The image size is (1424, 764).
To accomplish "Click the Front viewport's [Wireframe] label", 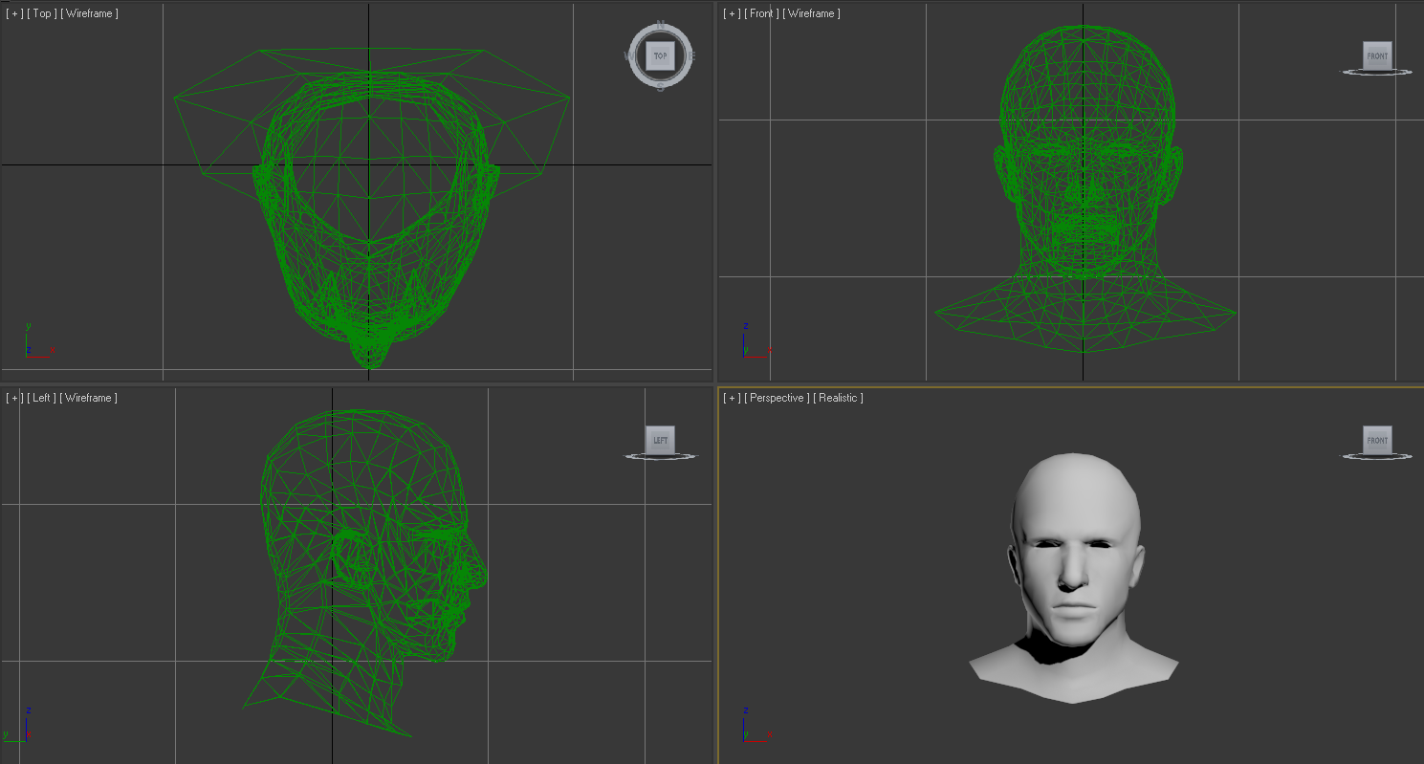I will point(811,13).
